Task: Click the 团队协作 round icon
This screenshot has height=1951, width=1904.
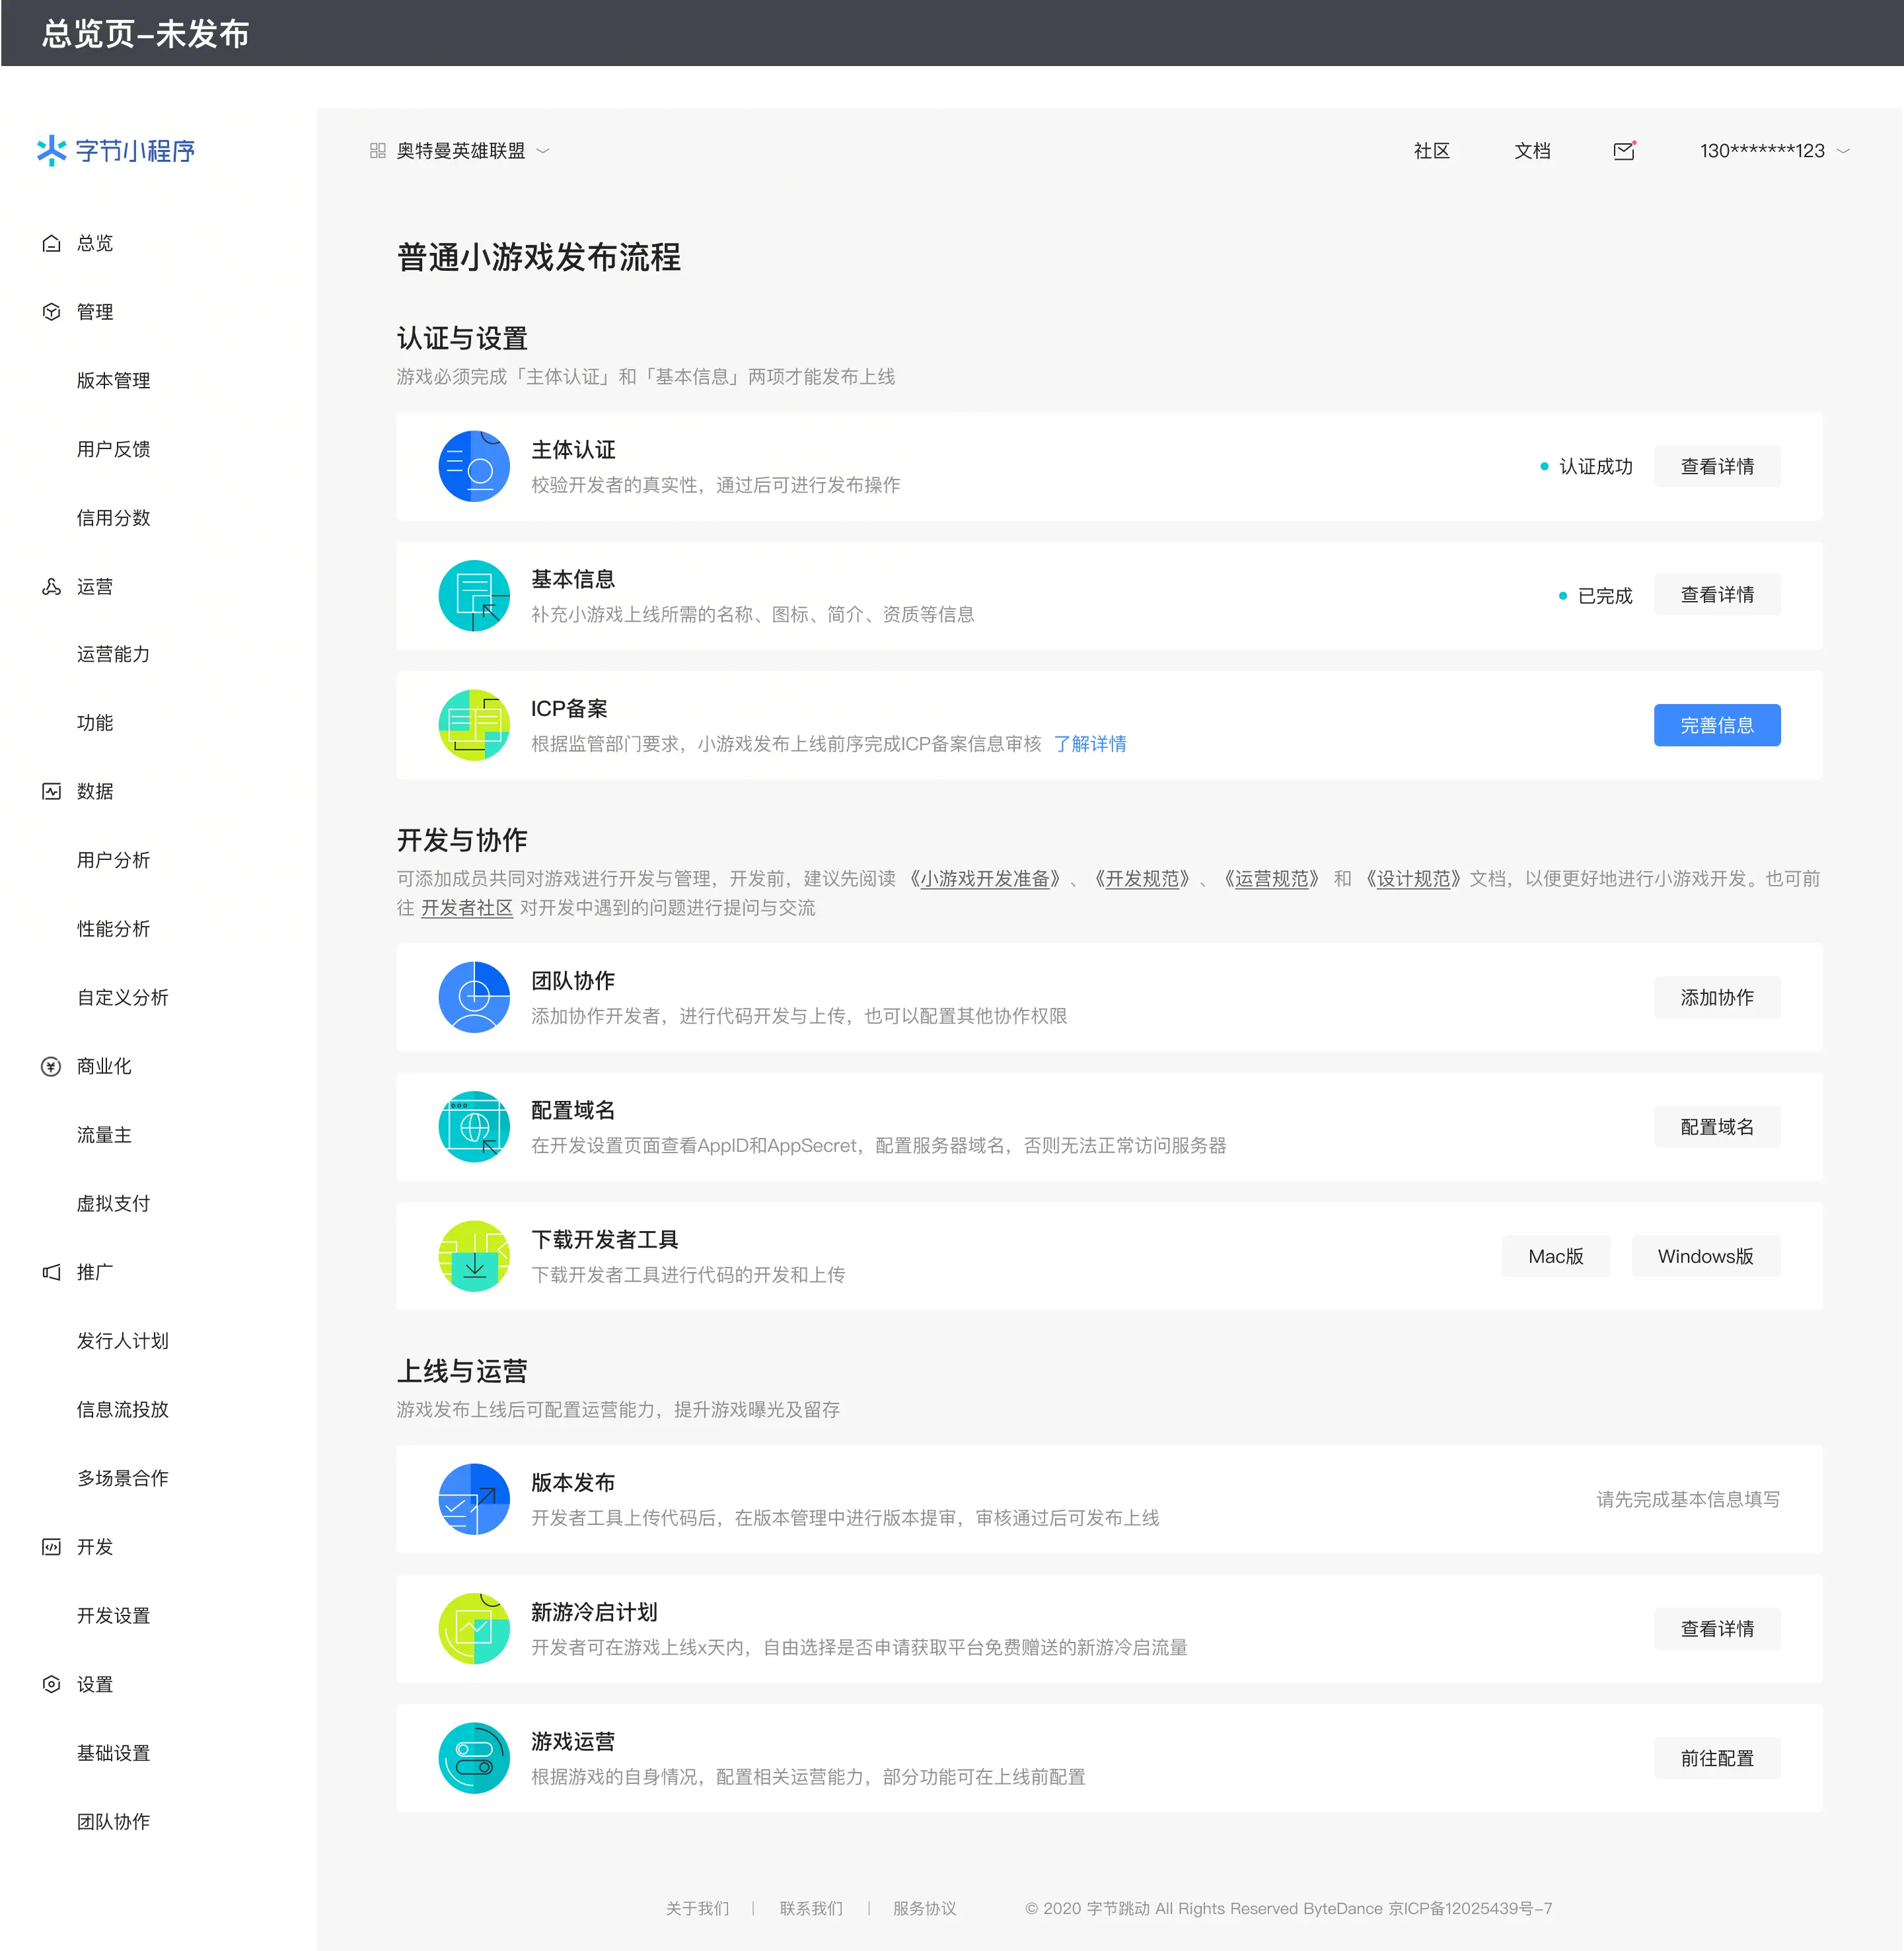Action: [474, 997]
